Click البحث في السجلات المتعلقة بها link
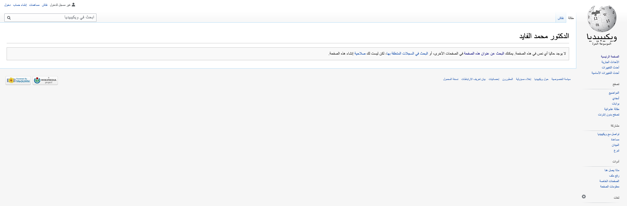 coord(407,54)
